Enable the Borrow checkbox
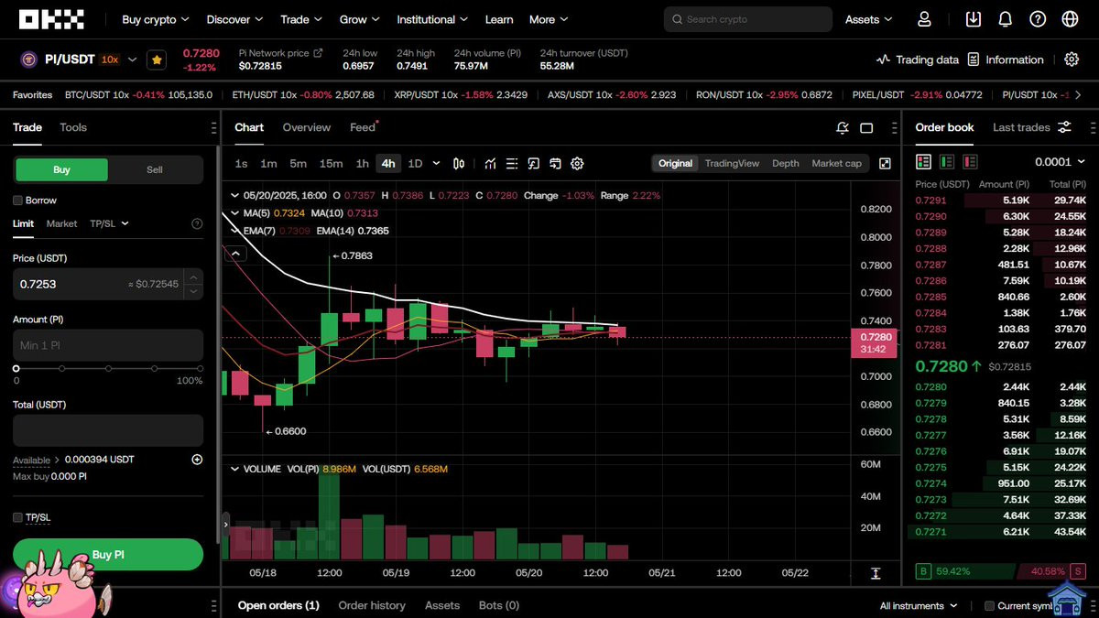This screenshot has width=1099, height=618. tap(17, 201)
